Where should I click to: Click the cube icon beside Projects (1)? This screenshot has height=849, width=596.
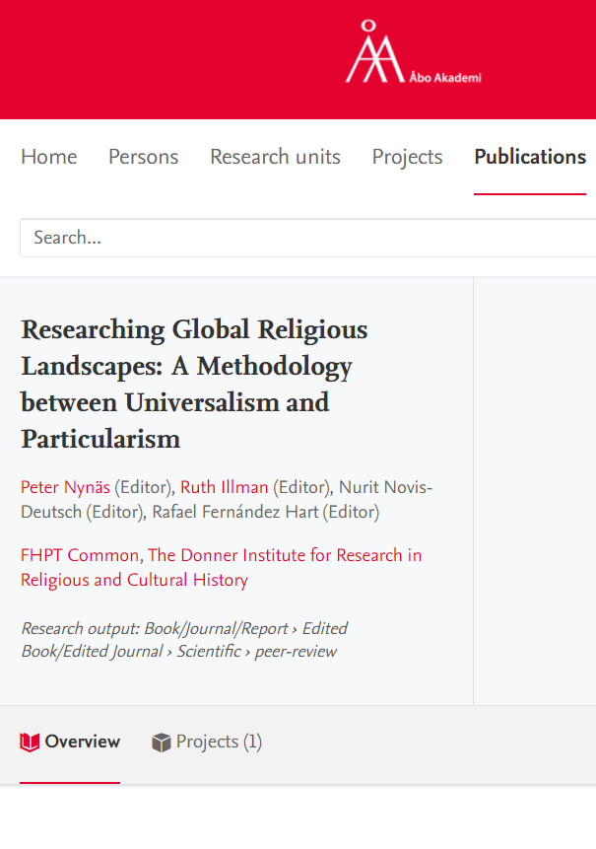(162, 743)
